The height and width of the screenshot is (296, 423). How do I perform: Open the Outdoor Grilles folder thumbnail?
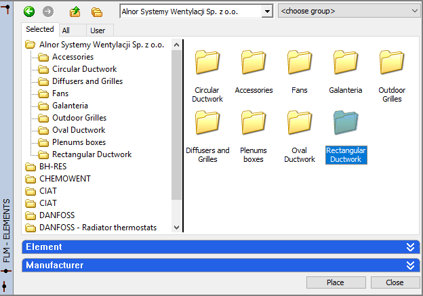391,65
